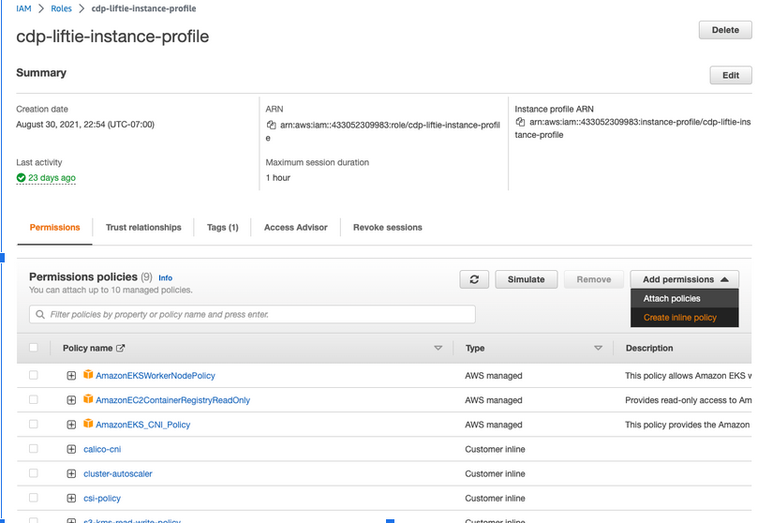Image resolution: width=772 pixels, height=523 pixels.
Task: Copy the role ARN with copy icon
Action: pyautogui.click(x=271, y=125)
